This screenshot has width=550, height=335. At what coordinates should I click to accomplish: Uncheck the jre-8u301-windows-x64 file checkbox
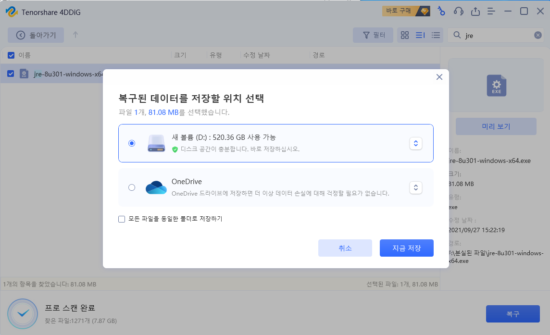[x=11, y=74]
